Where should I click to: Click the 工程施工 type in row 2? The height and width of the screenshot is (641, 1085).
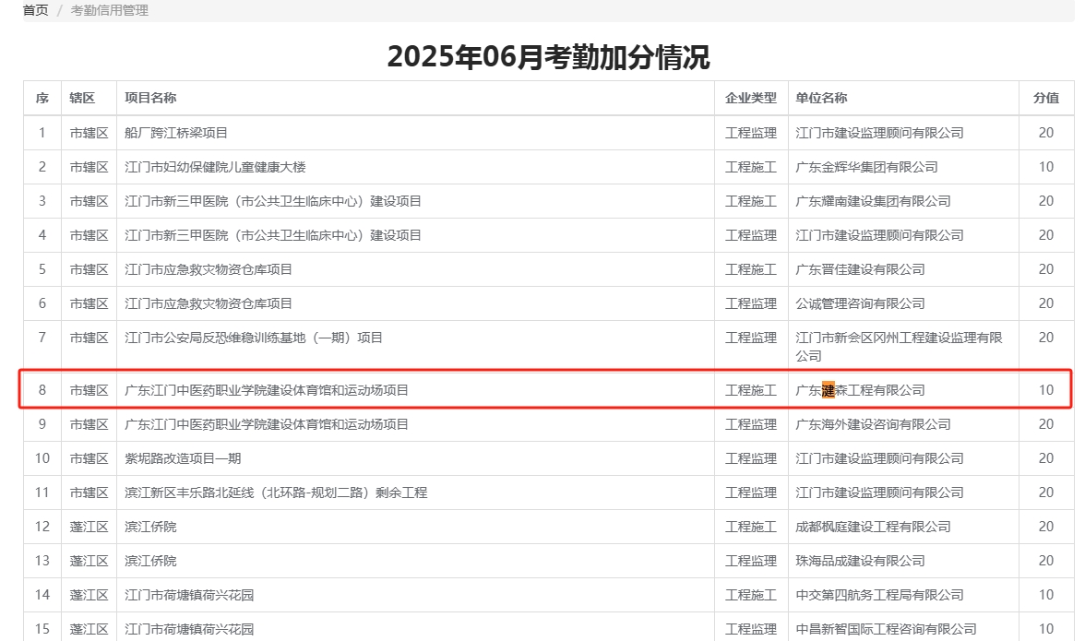click(751, 167)
